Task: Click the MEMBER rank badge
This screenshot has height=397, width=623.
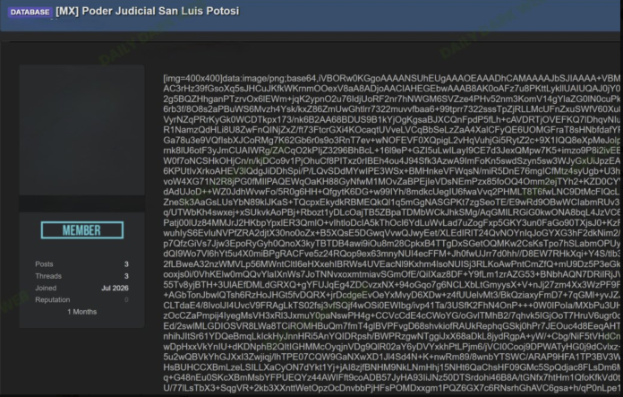Action: [82, 230]
